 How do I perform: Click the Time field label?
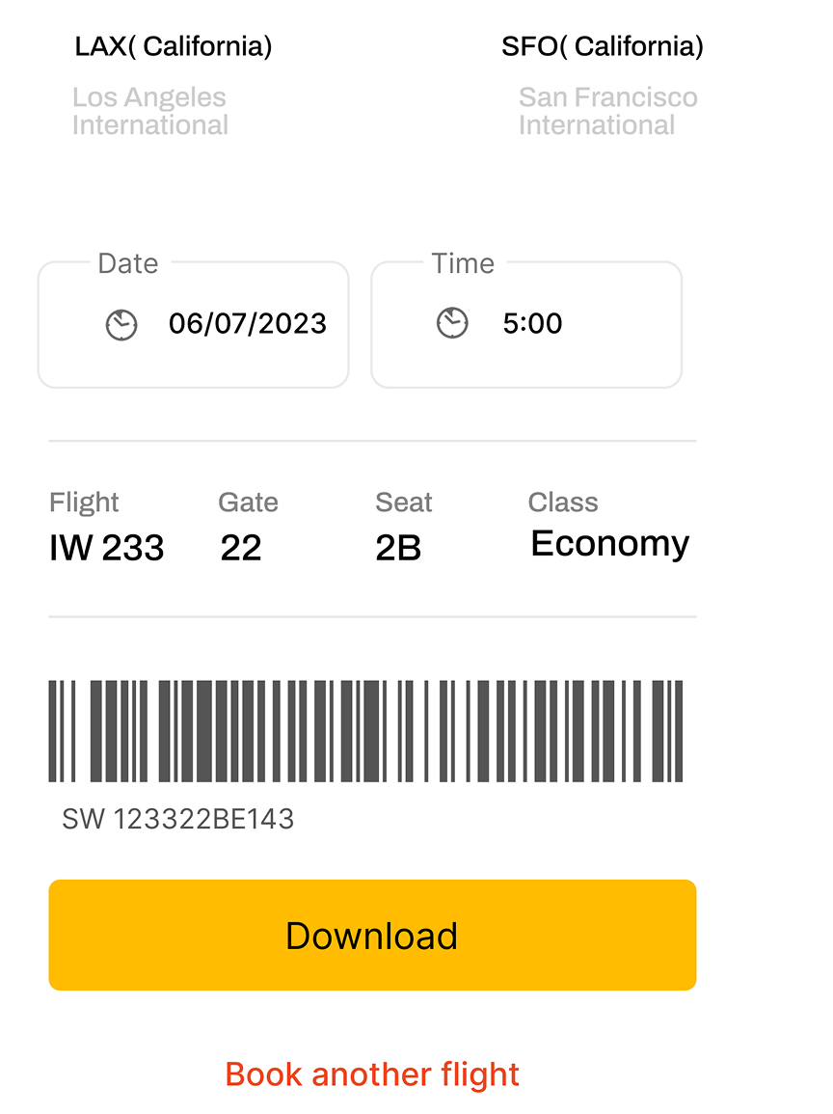(x=463, y=263)
